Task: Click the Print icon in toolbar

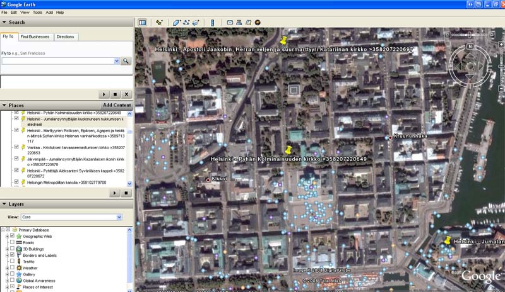Action: pyautogui.click(x=239, y=23)
